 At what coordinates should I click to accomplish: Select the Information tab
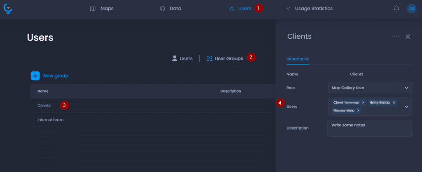tap(298, 59)
